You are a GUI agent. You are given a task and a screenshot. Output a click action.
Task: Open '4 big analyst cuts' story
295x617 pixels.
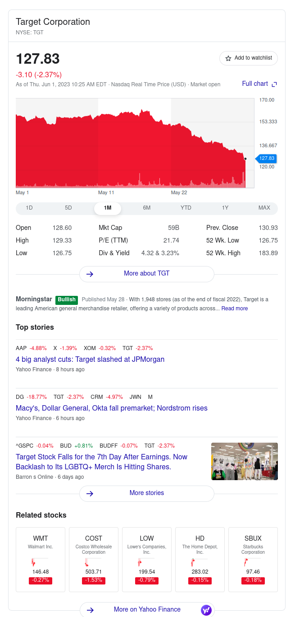[x=90, y=360]
